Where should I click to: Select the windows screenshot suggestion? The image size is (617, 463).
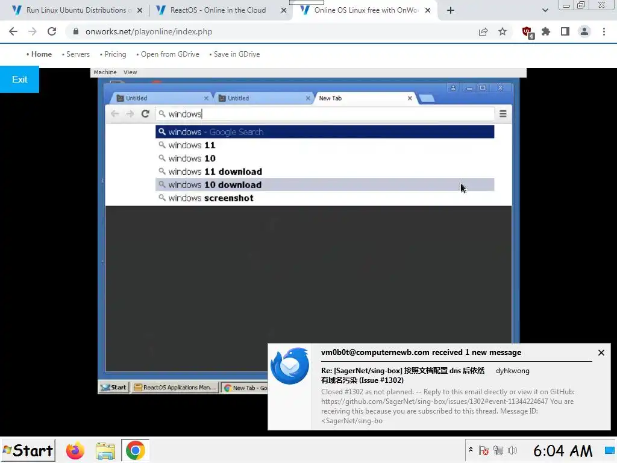pos(325,198)
